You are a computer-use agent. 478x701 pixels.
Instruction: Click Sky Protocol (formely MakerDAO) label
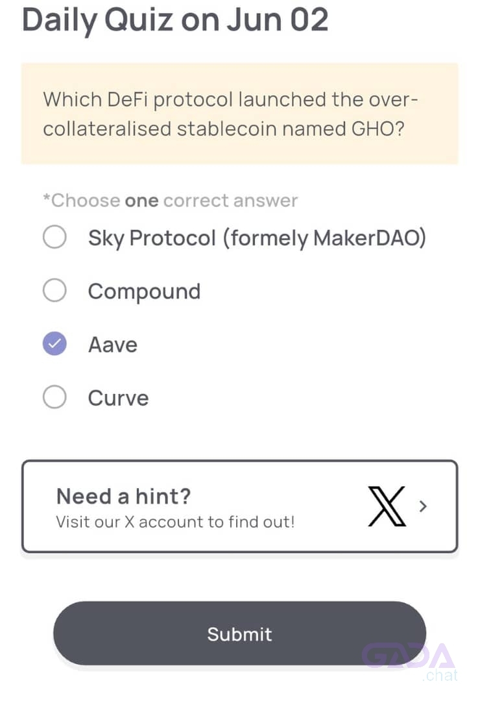[x=257, y=238]
